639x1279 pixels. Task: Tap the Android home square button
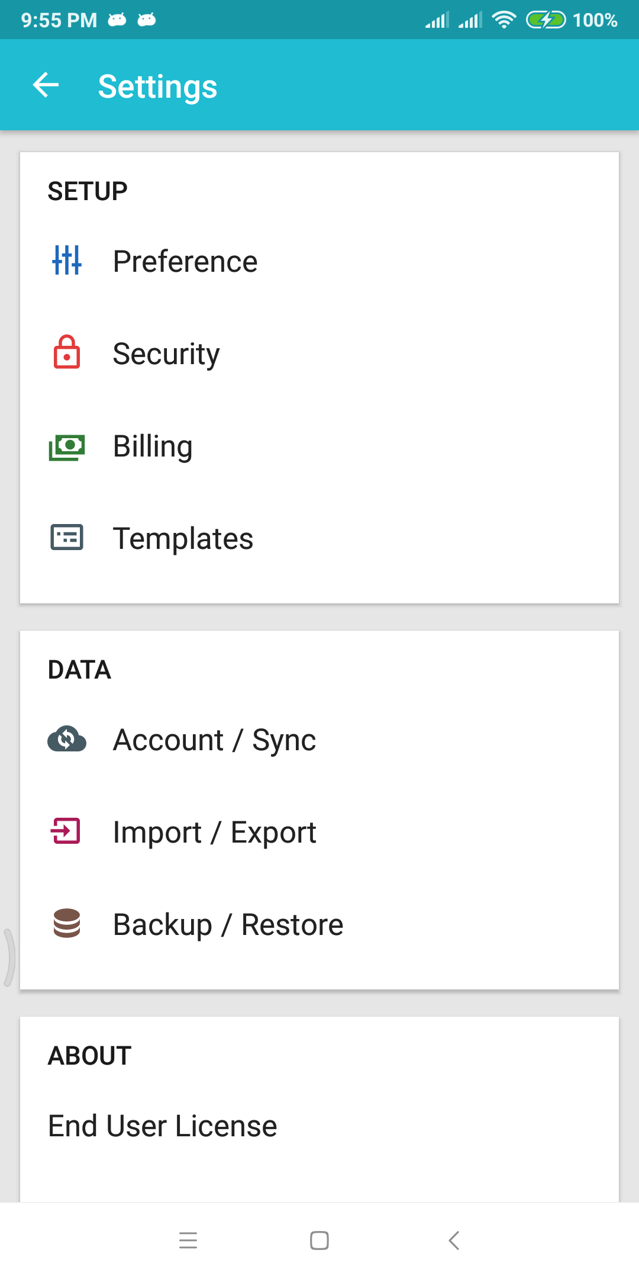tap(319, 1240)
